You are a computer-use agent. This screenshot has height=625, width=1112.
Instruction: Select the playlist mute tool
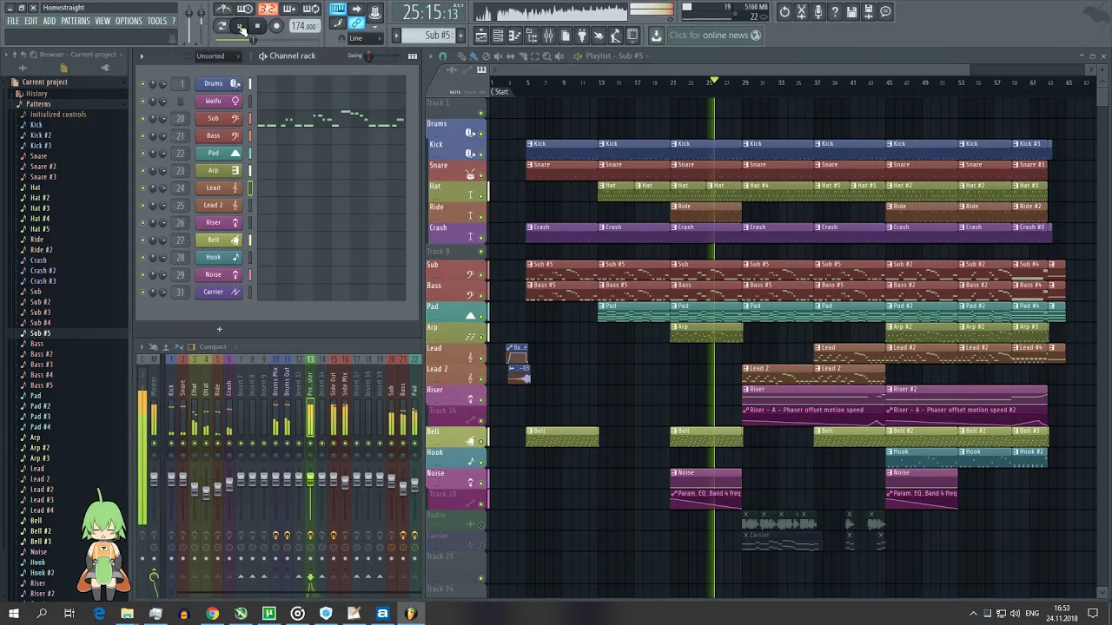tap(498, 56)
